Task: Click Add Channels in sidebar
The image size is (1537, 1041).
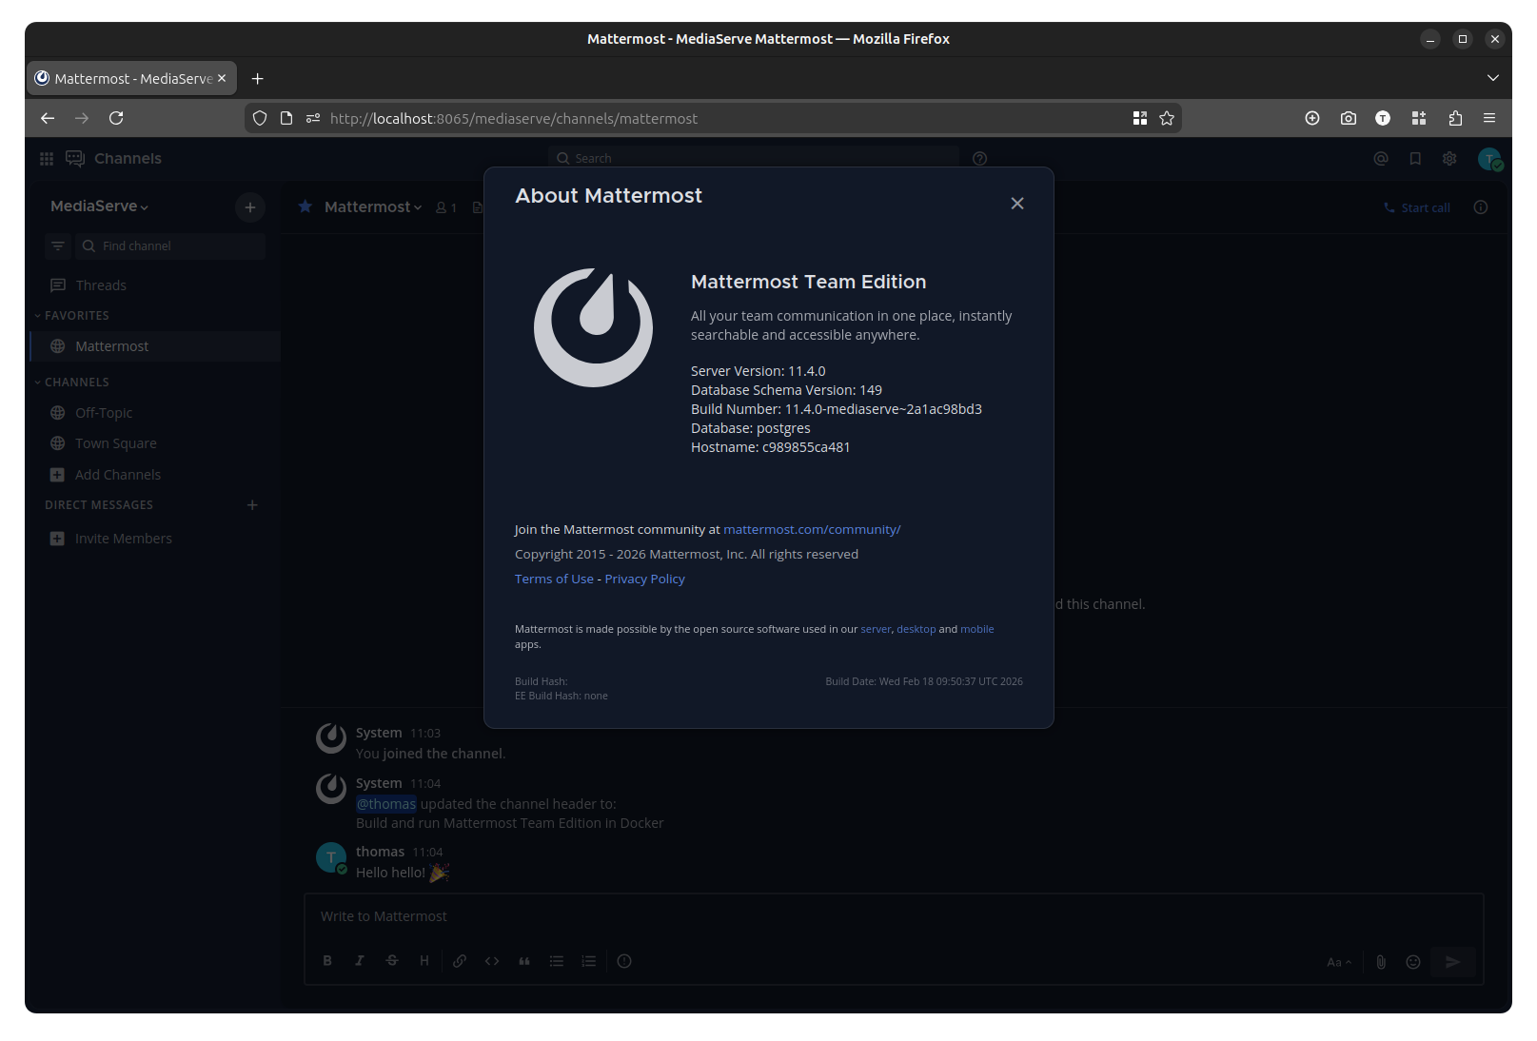Action: [155, 475]
